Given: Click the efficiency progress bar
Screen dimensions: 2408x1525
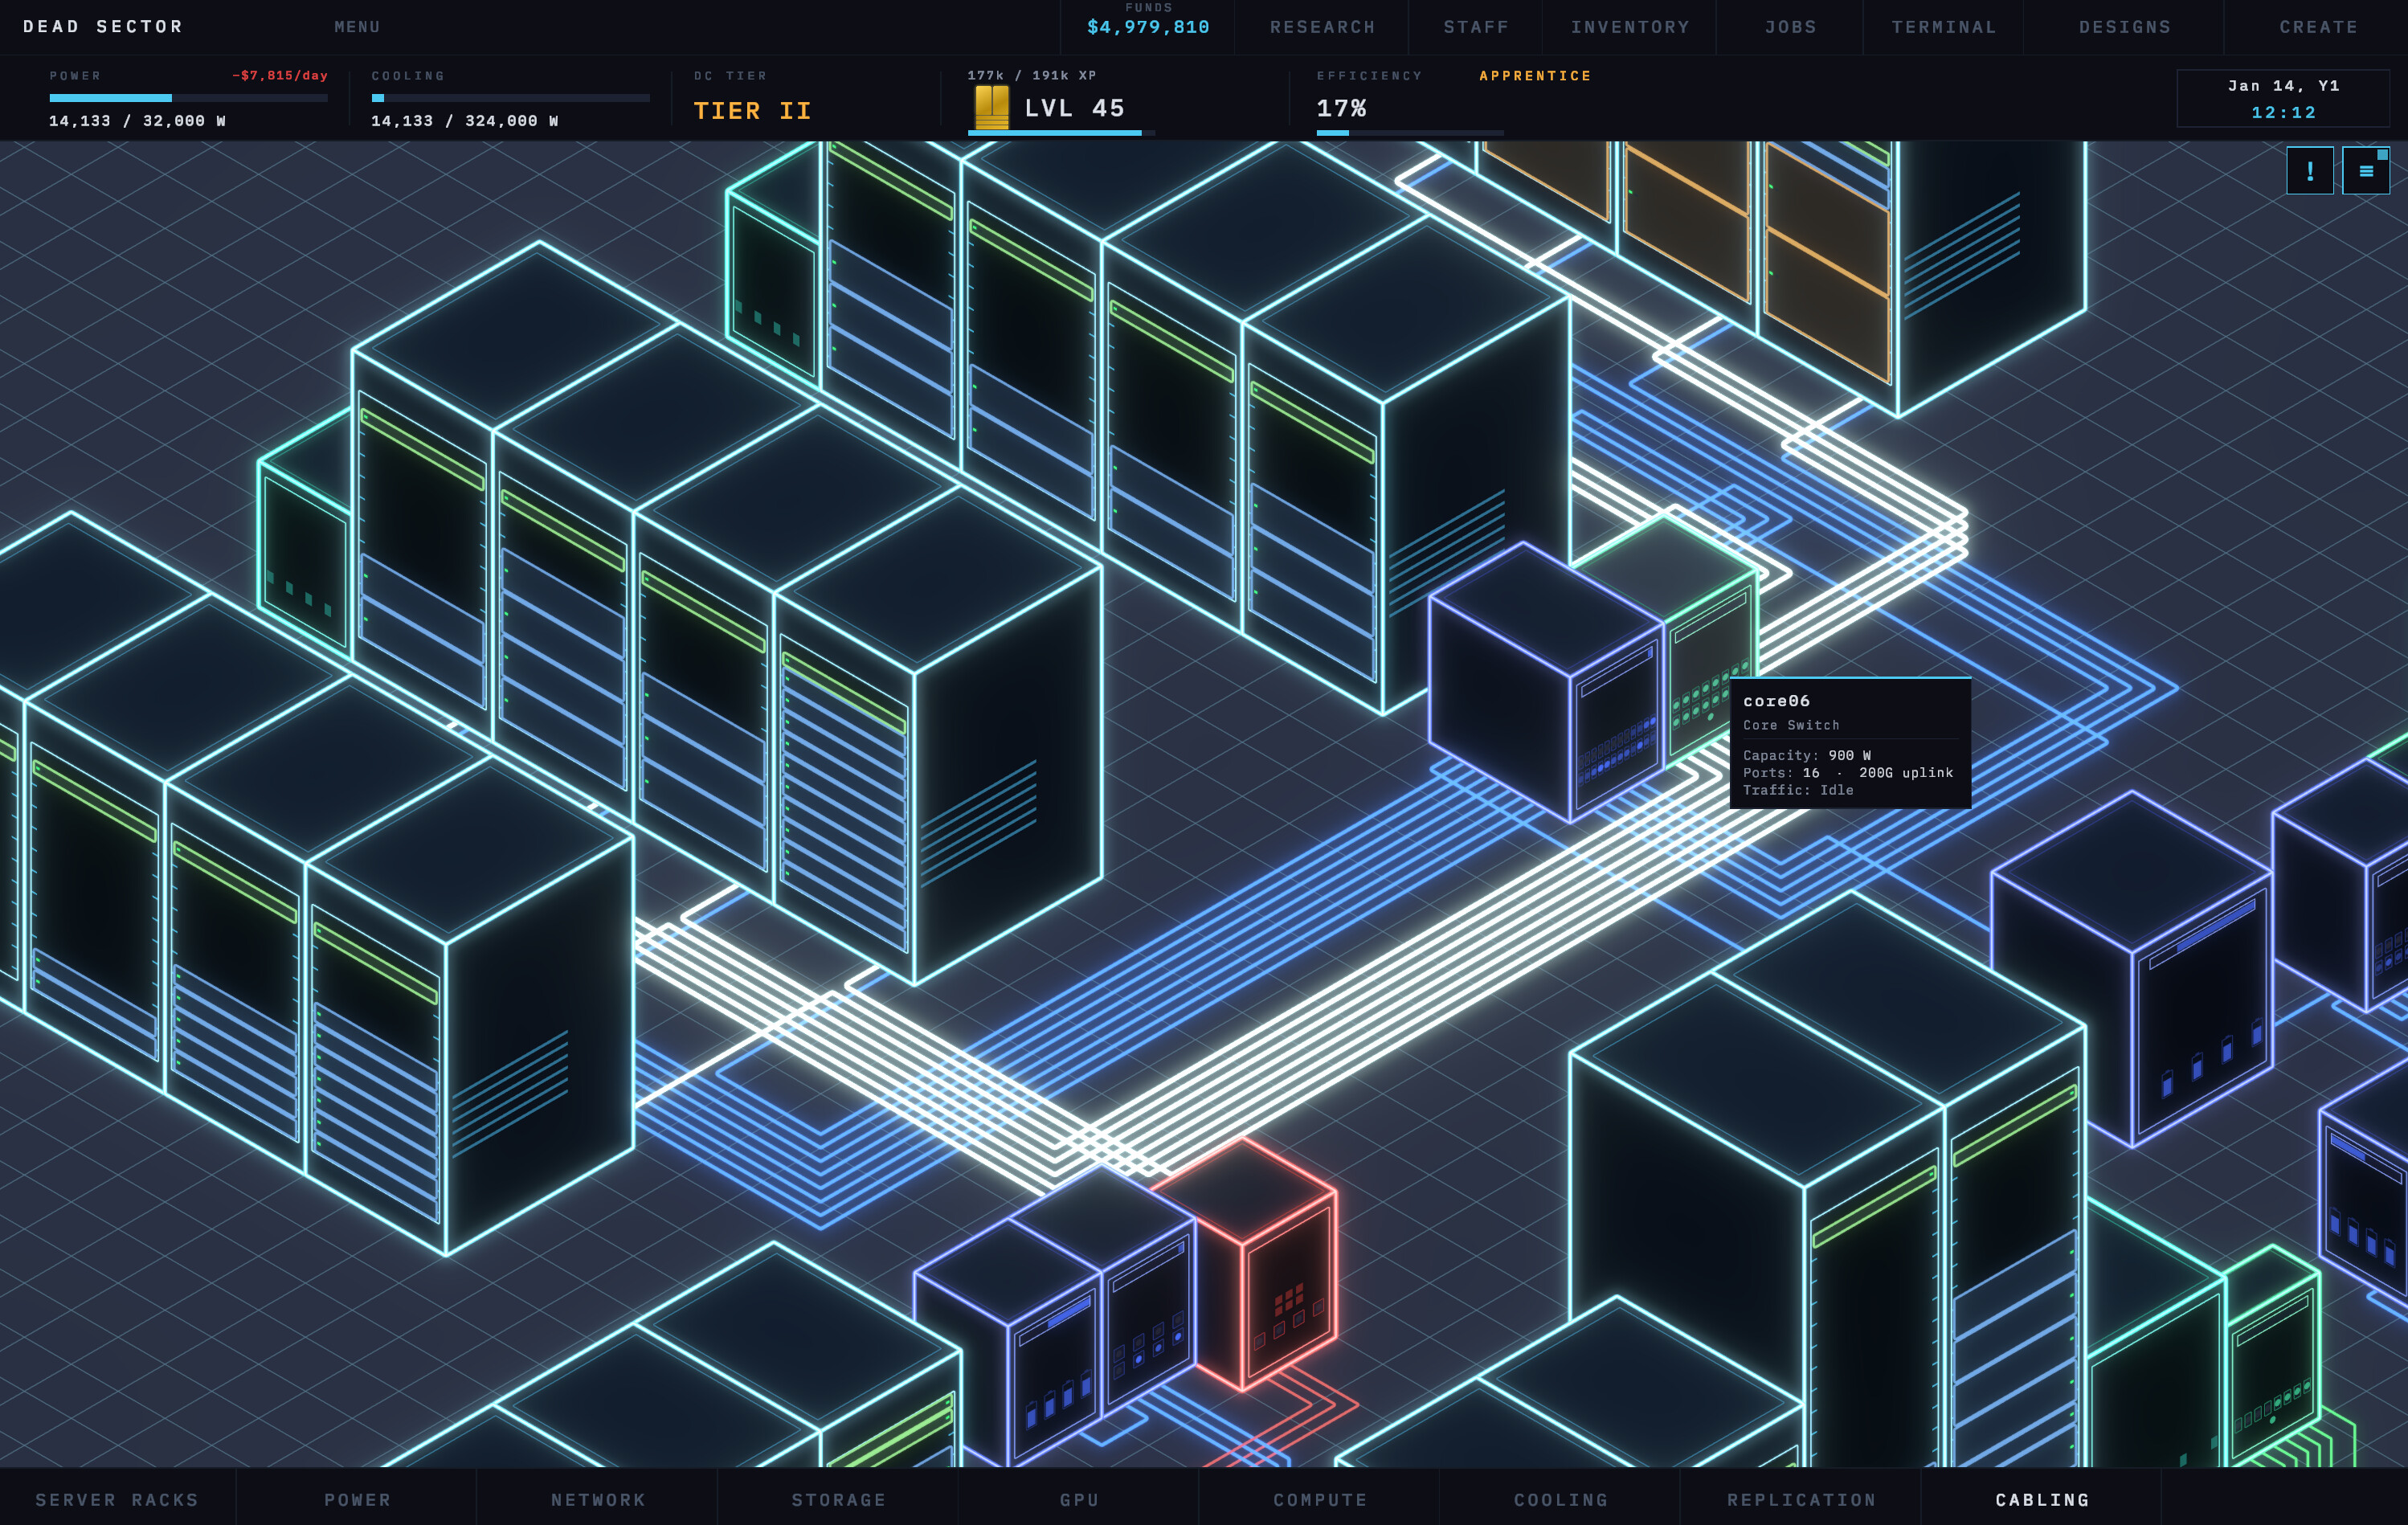Looking at the screenshot, I should coord(1410,133).
